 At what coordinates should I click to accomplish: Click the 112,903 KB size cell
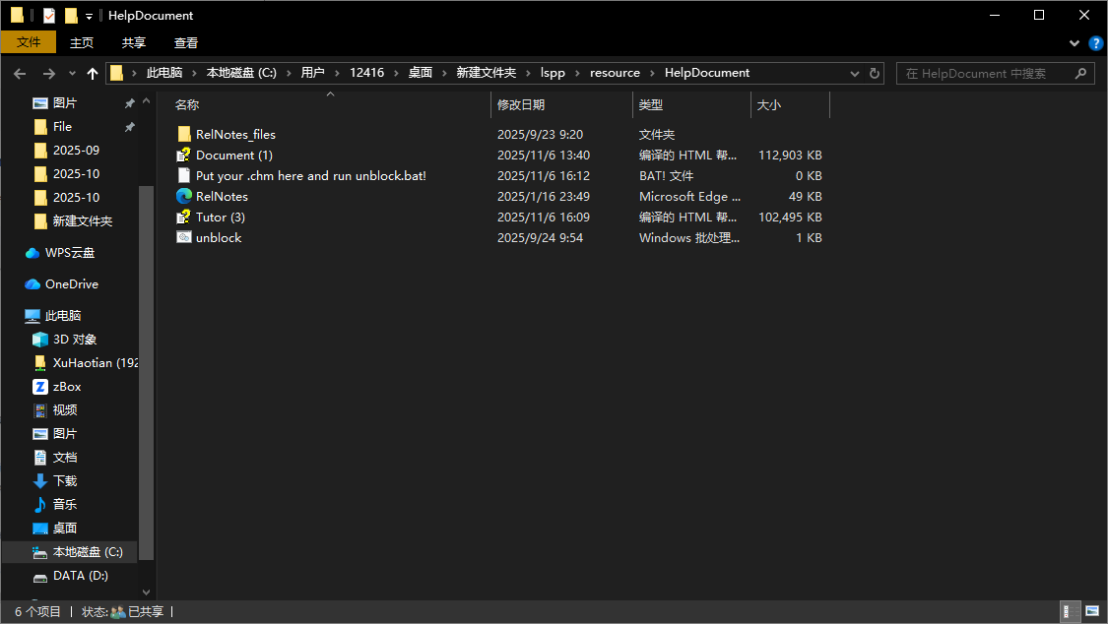790,156
